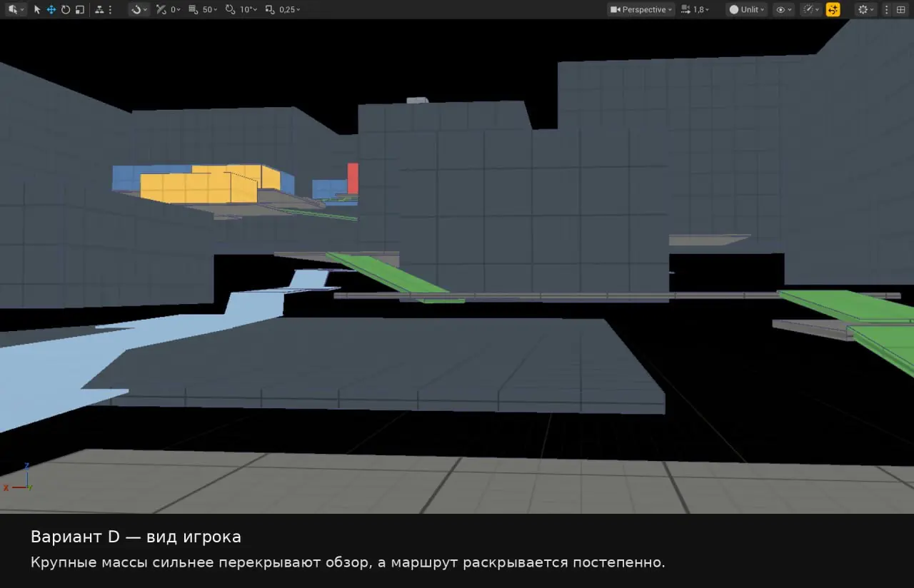Click the hierarchy structure icon
Image resolution: width=914 pixels, height=588 pixels.
(x=99, y=9)
